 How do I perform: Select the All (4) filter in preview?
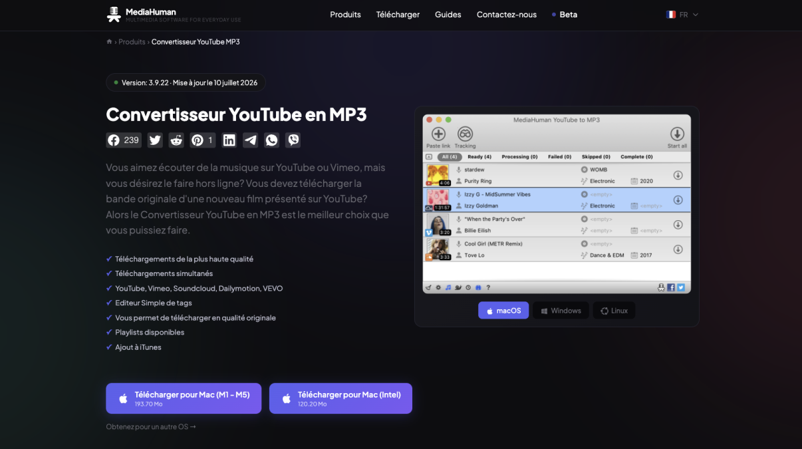[449, 157]
